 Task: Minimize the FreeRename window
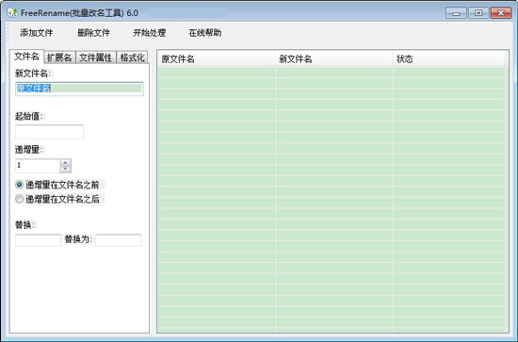pyautogui.click(x=456, y=13)
